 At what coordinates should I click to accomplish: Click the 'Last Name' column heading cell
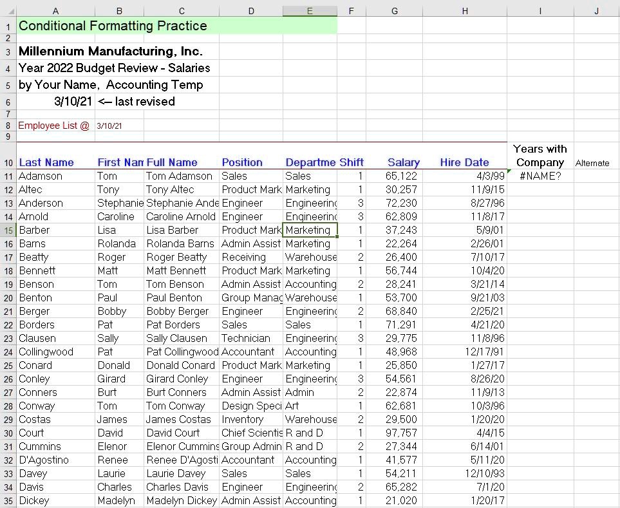pos(46,162)
